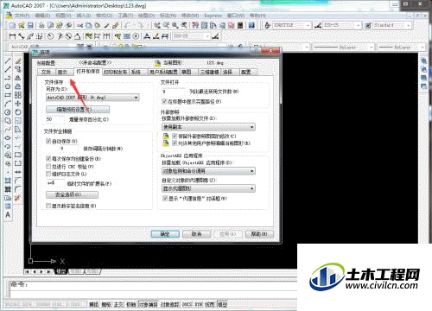432x311 pixels.
Task: Switch to the 打印和发布 tab
Action: [x=116, y=72]
